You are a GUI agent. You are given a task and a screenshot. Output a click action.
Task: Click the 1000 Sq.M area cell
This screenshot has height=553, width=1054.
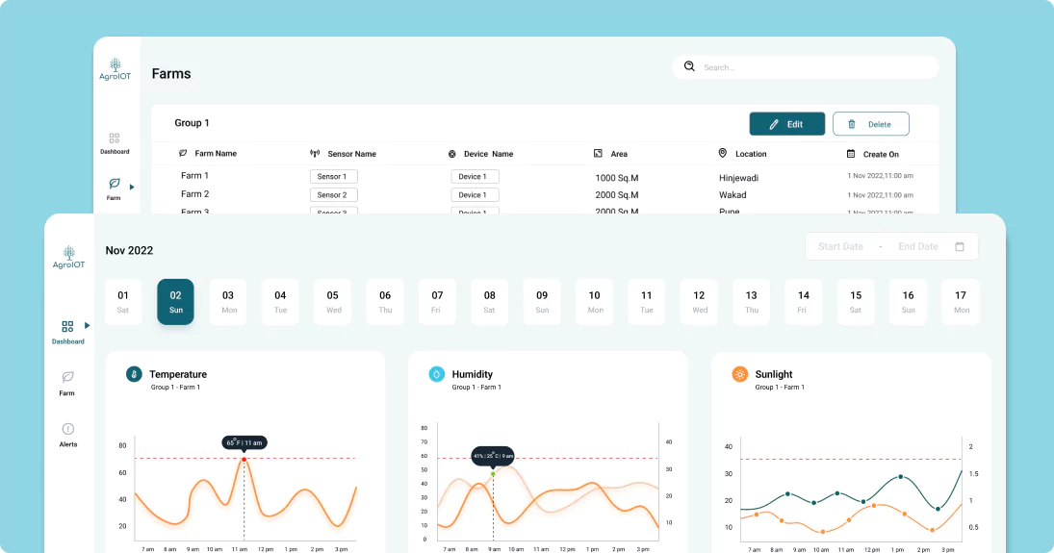617,178
